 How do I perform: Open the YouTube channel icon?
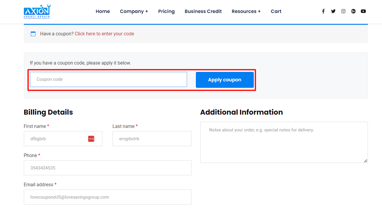click(363, 11)
